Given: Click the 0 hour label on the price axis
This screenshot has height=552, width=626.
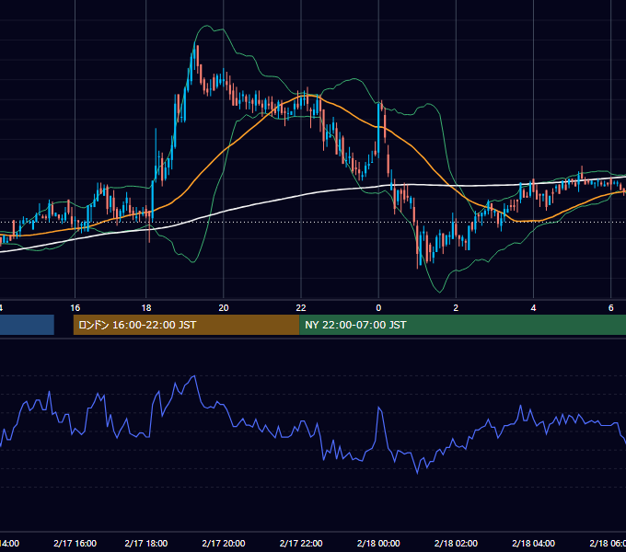Looking at the screenshot, I should pyautogui.click(x=378, y=308).
